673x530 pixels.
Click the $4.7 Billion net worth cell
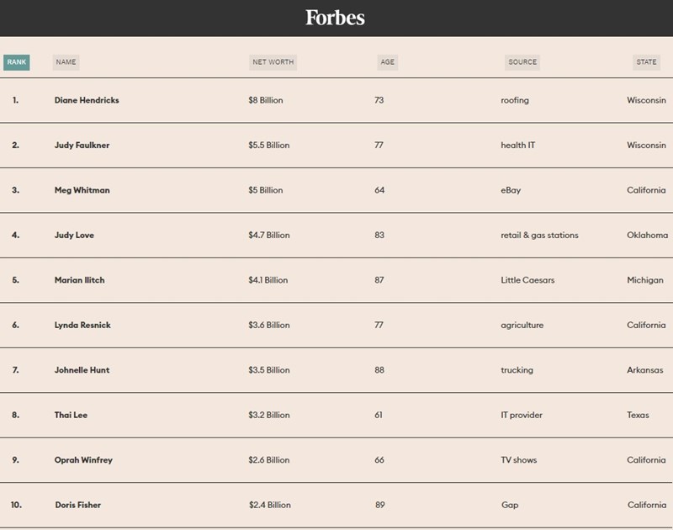pos(269,236)
